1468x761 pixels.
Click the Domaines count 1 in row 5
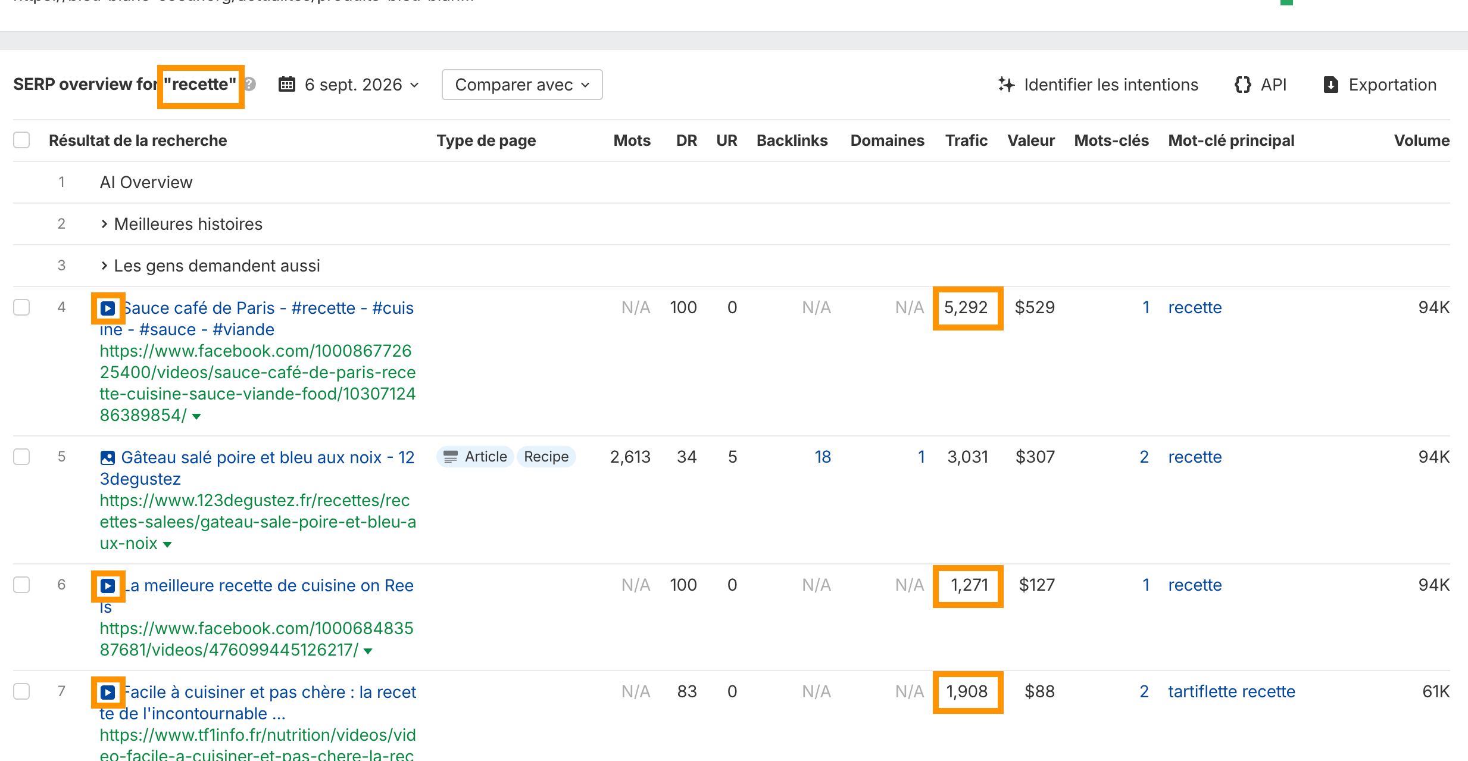pyautogui.click(x=921, y=457)
